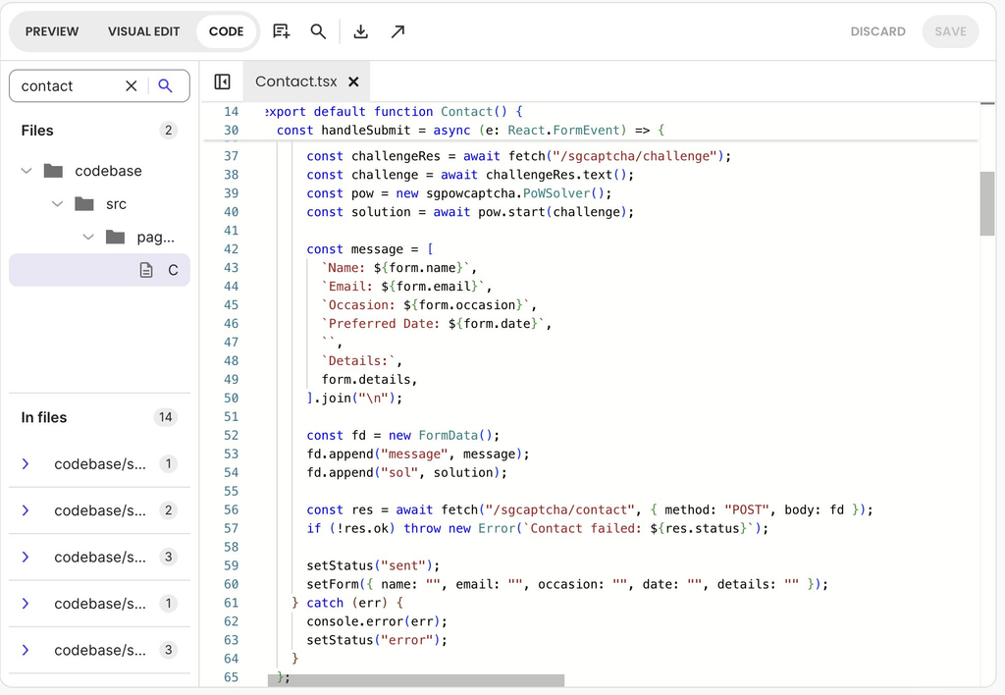Click the DISCARD button
Image resolution: width=1005 pixels, height=695 pixels.
(x=877, y=31)
